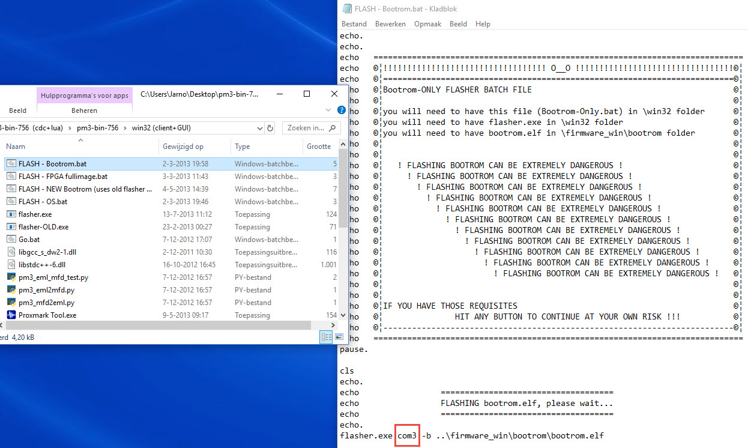Place the cursor on IF YOU HAVE THOSE REQUISITES
Viewport: 748px width, 448px height.
[x=450, y=306]
